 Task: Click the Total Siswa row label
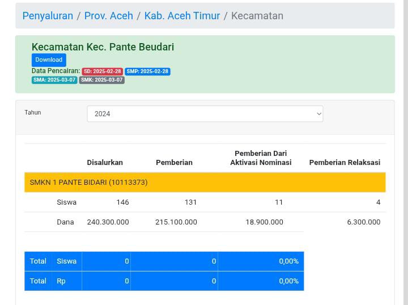(x=53, y=261)
